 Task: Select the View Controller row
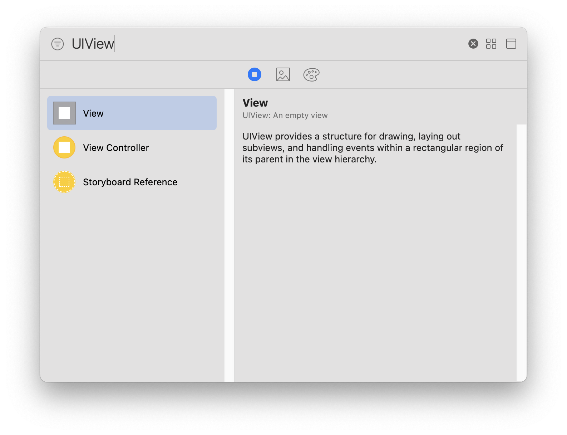132,147
